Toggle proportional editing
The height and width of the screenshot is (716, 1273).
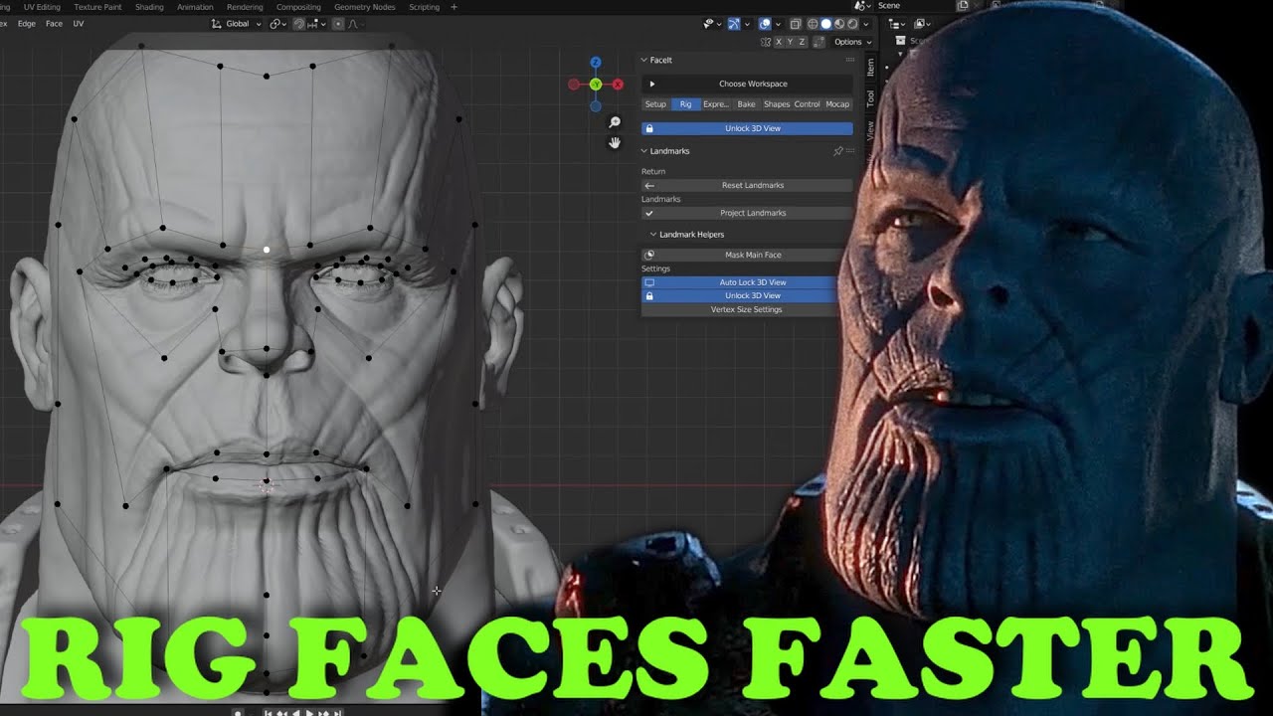[x=338, y=24]
